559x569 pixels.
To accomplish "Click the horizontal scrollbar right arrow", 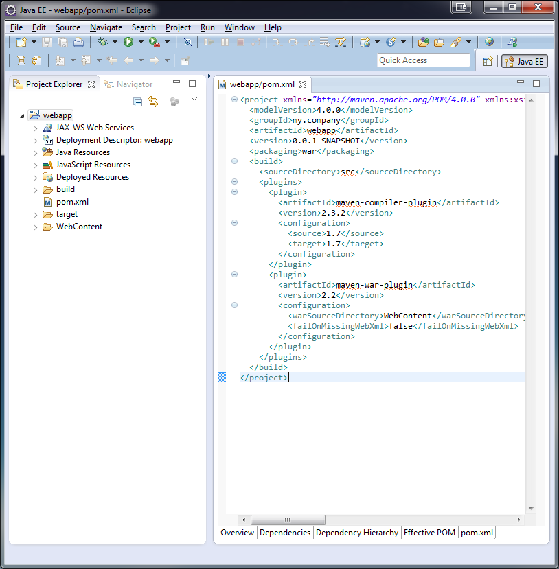I will pyautogui.click(x=518, y=520).
